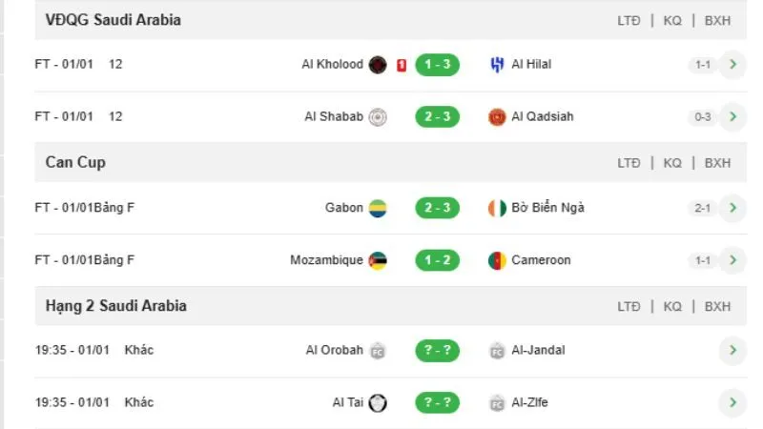Open KQ results for Hạng 2 Saudi Arabia
The height and width of the screenshot is (429, 763).
click(x=672, y=306)
